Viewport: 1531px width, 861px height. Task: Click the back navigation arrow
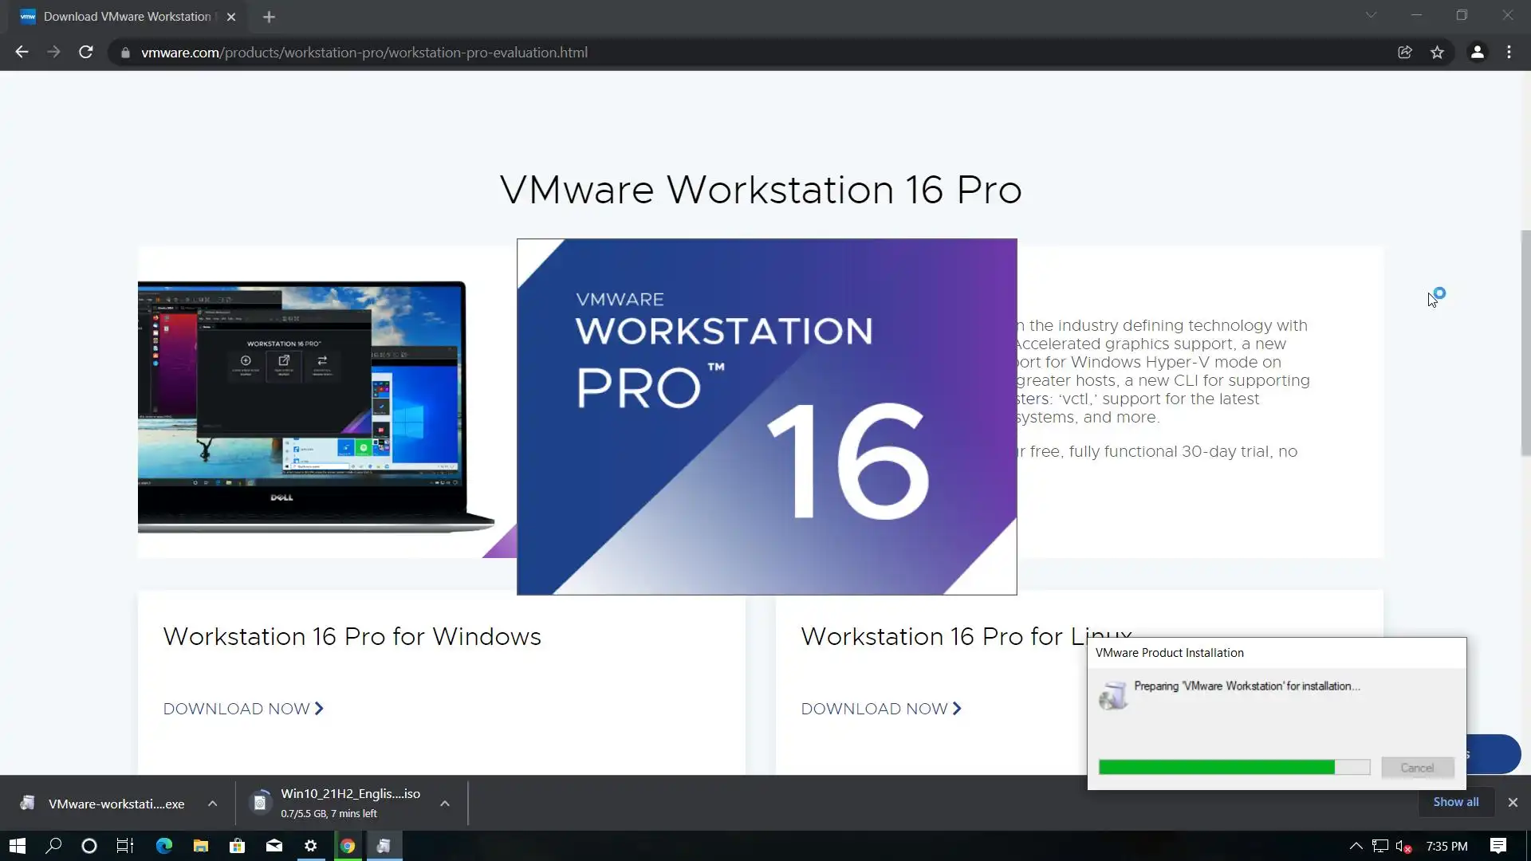(22, 52)
